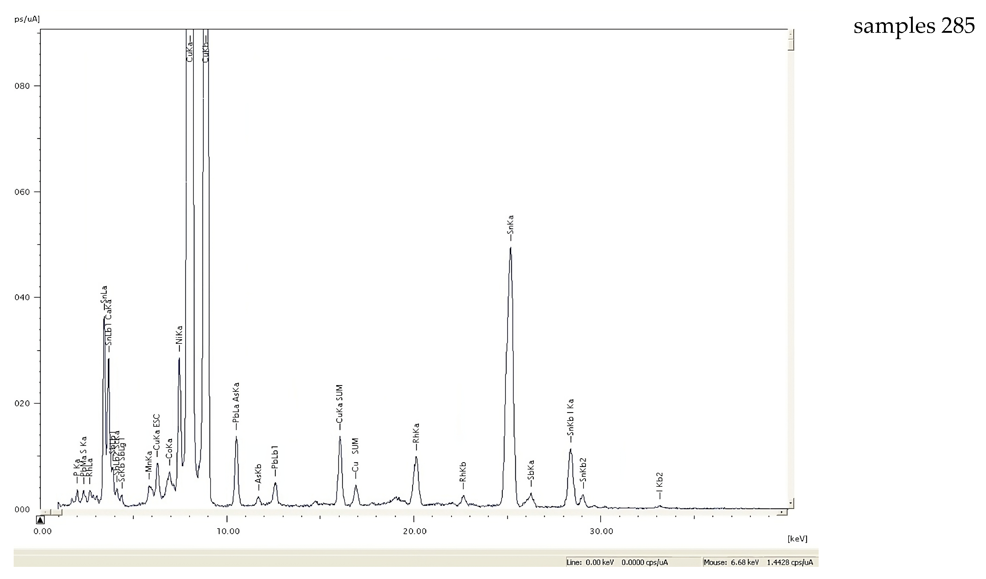Image resolution: width=986 pixels, height=579 pixels.
Task: Click the NiKa peak label
Action: click(x=179, y=335)
